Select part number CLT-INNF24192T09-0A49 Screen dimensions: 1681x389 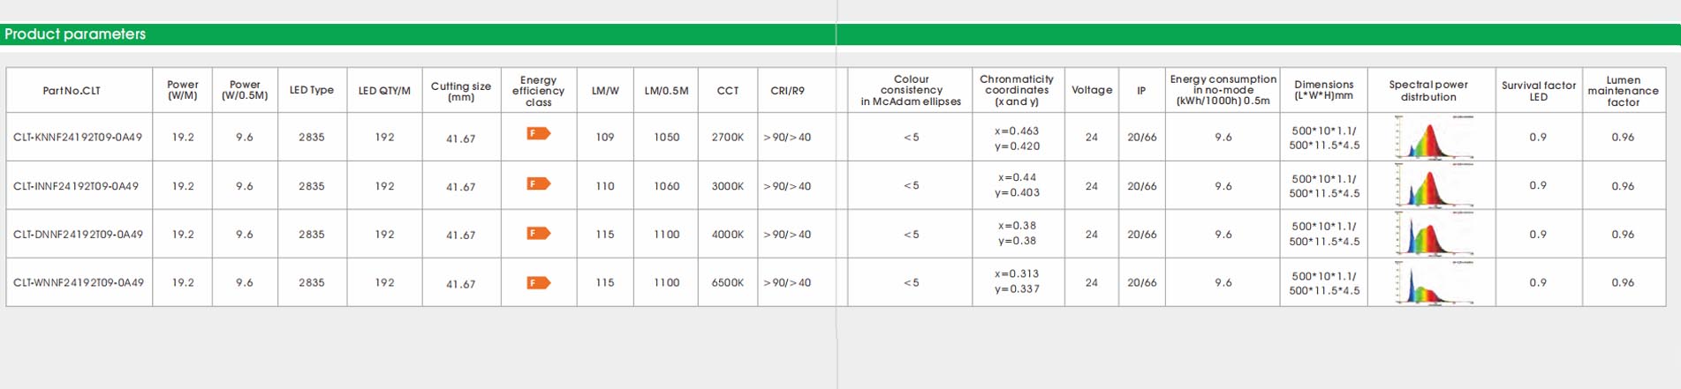(76, 186)
